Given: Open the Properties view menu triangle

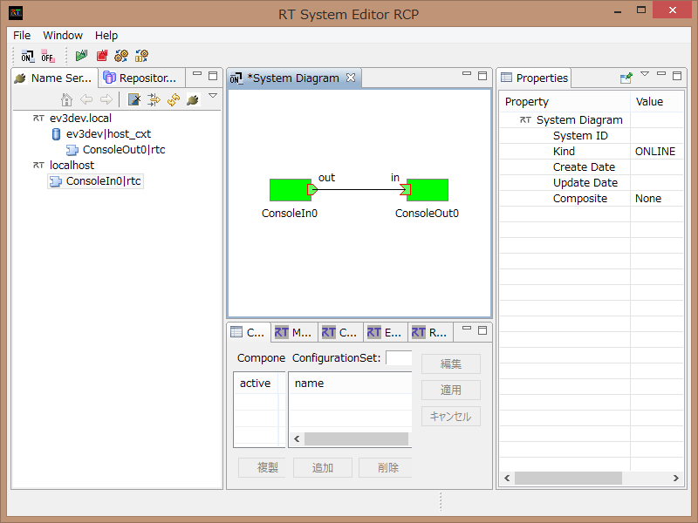Looking at the screenshot, I should click(x=645, y=75).
